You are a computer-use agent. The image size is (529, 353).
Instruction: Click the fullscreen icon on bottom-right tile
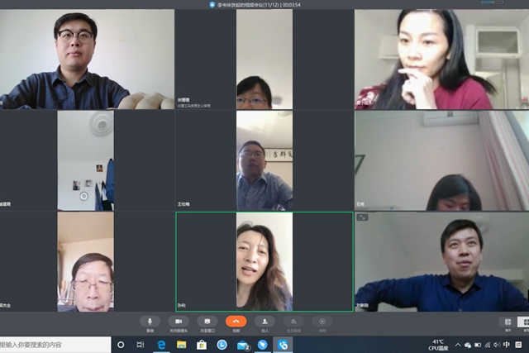362,217
